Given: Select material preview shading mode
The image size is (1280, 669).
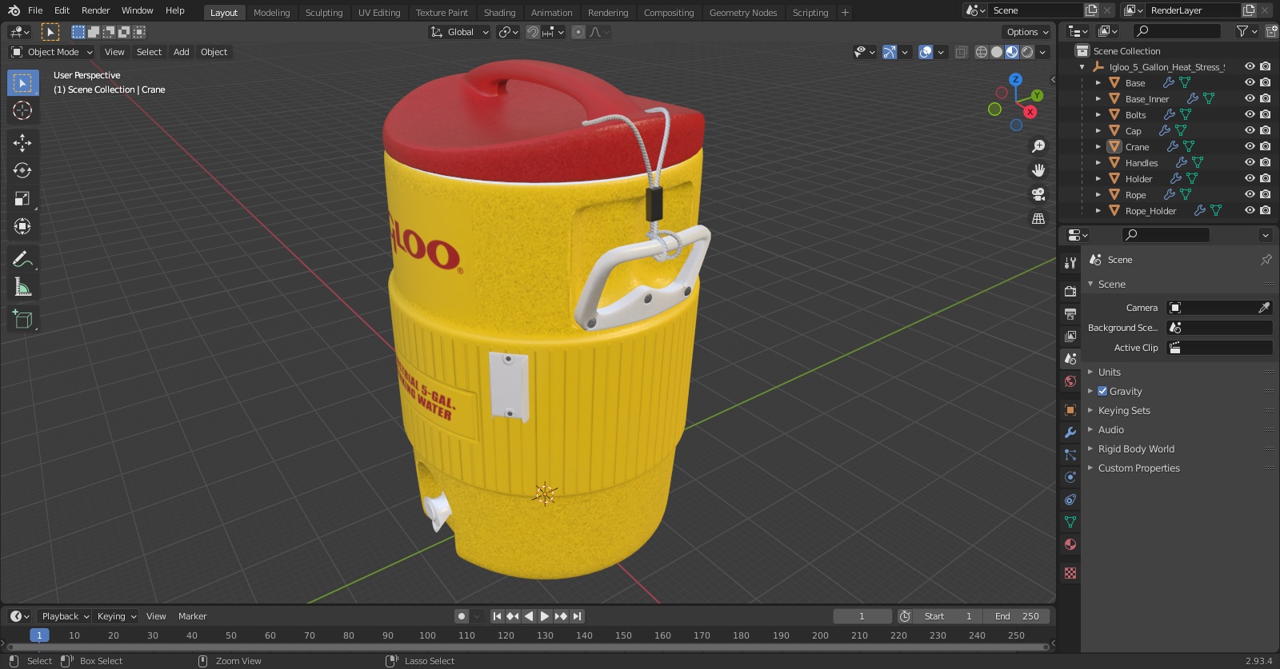Looking at the screenshot, I should pos(1012,52).
